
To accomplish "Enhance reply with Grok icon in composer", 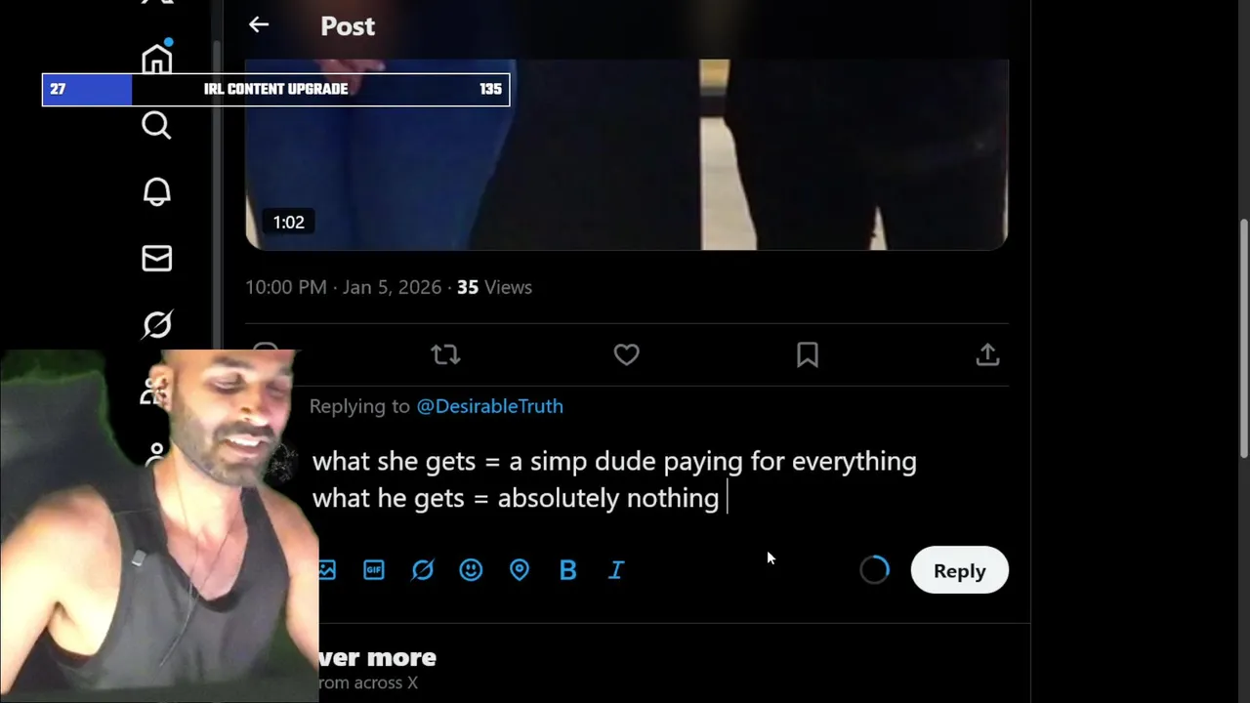I will click(x=422, y=570).
